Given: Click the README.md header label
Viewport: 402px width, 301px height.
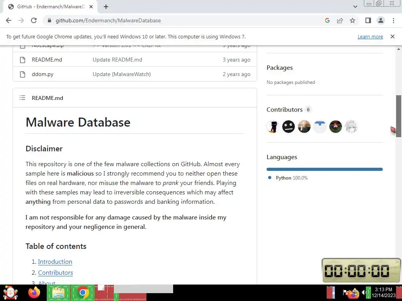Looking at the screenshot, I should [x=47, y=98].
